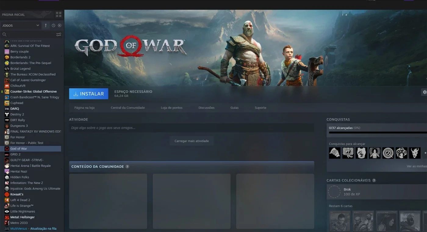
Task: Open the Guias tab
Action: pyautogui.click(x=235, y=108)
